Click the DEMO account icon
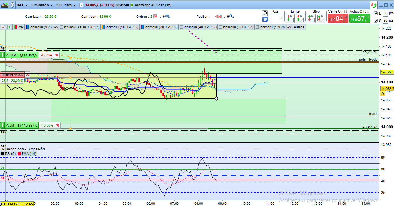The image size is (394, 206). click(x=4, y=5)
